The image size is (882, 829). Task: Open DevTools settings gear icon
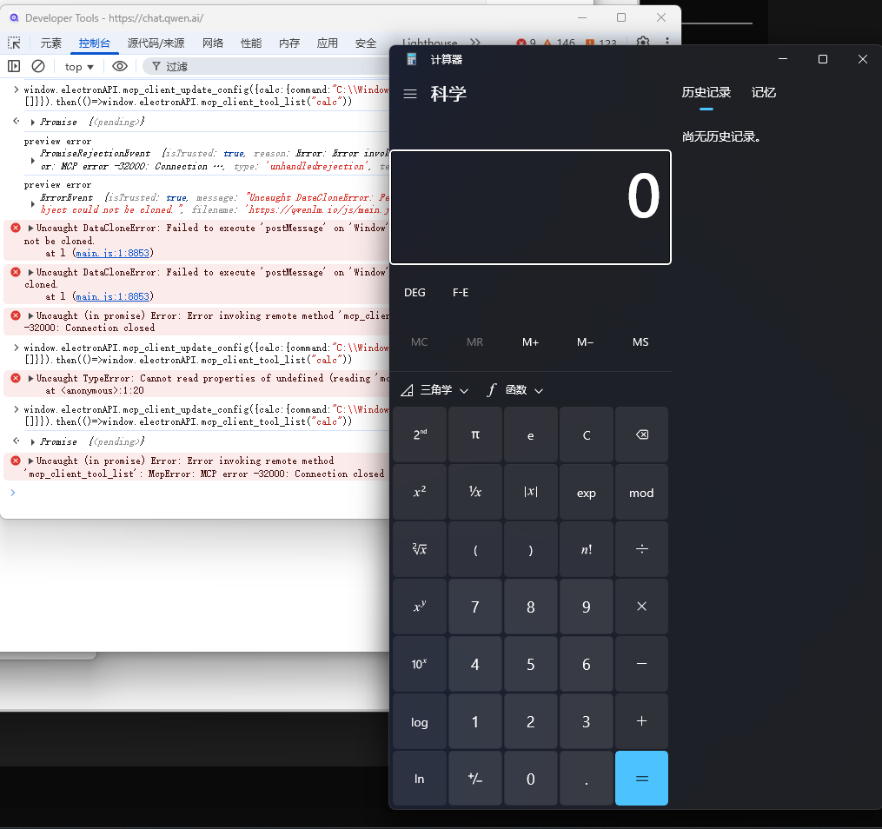tap(643, 42)
